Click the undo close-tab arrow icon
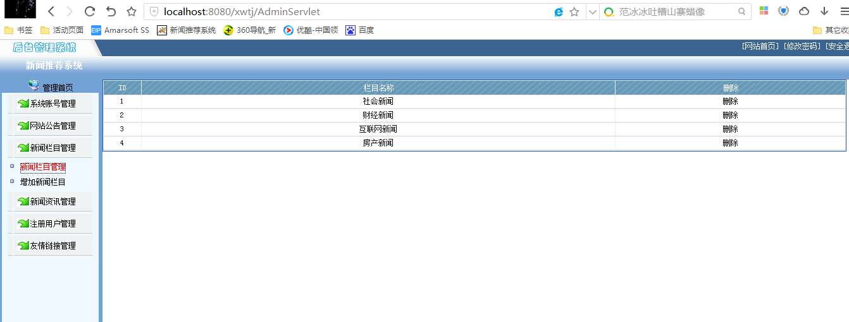This screenshot has width=849, height=322. 111,11
